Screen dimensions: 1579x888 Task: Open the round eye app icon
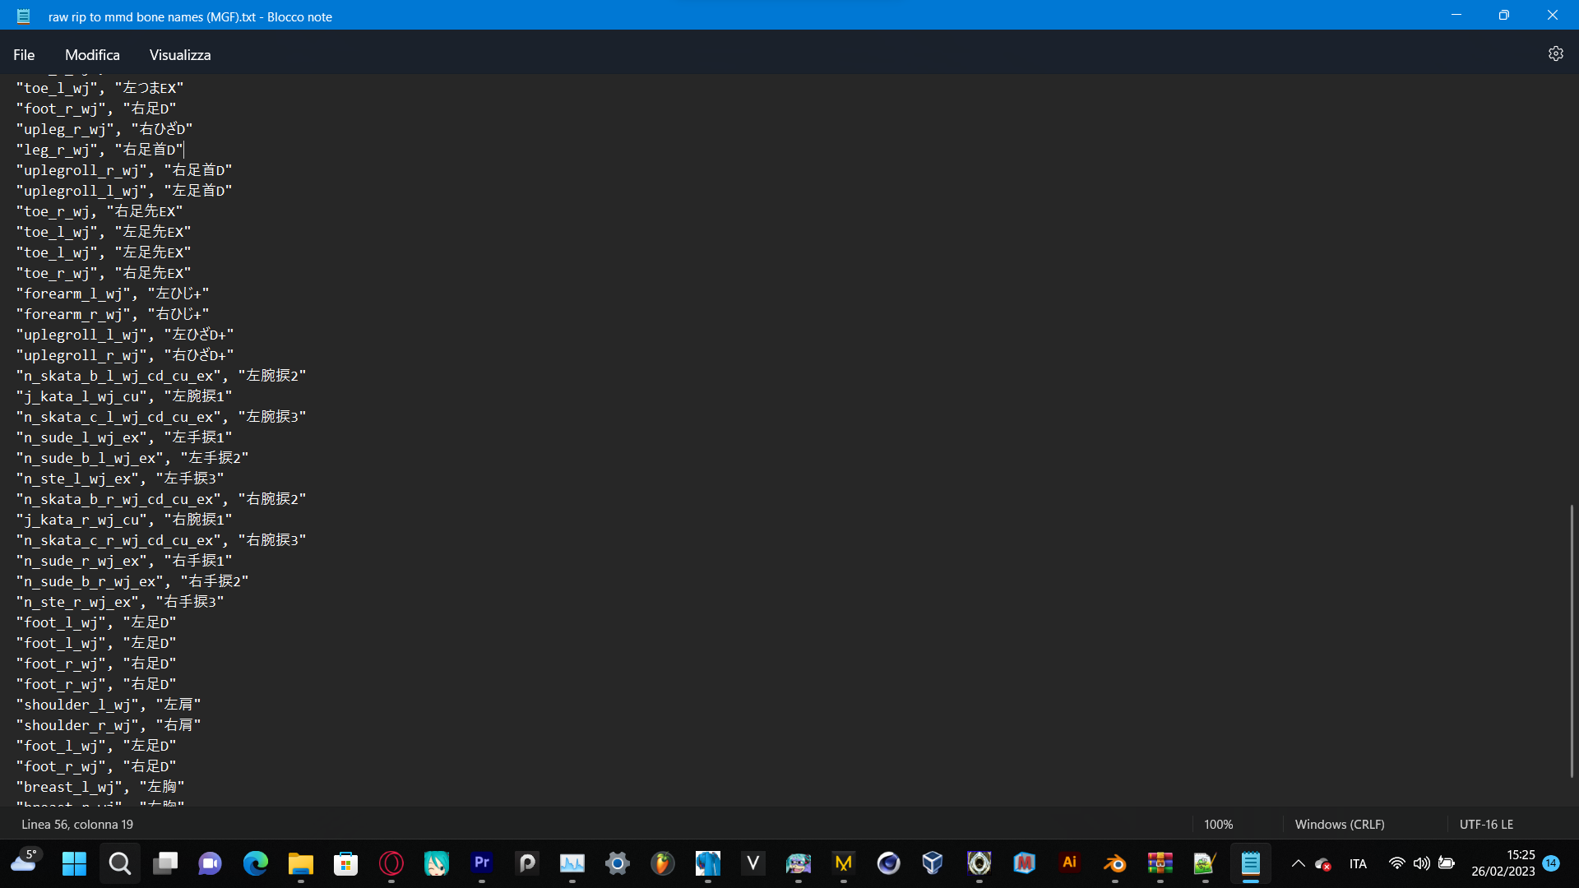tap(979, 863)
